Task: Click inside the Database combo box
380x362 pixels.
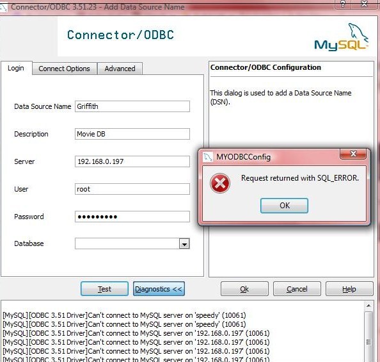Action: click(127, 243)
